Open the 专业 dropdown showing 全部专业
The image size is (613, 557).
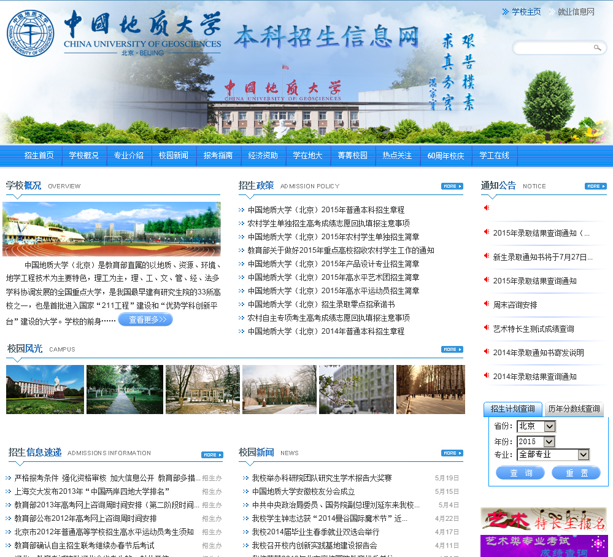pyautogui.click(x=553, y=455)
